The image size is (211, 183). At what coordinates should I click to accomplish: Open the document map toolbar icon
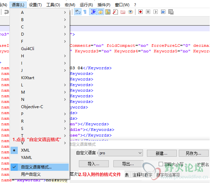click(x=108, y=12)
